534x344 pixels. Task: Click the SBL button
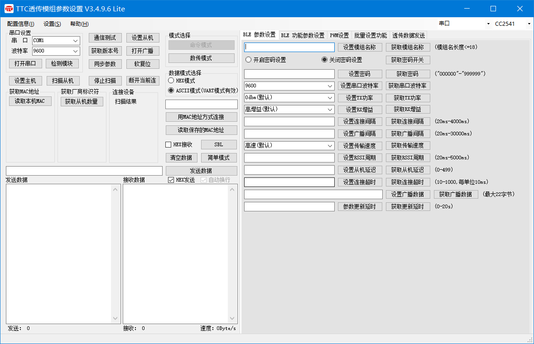point(219,144)
